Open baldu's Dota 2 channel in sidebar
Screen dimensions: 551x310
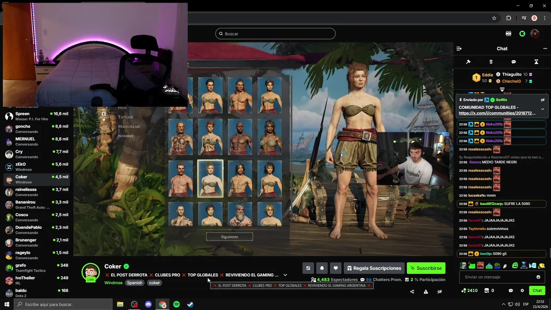point(37,293)
